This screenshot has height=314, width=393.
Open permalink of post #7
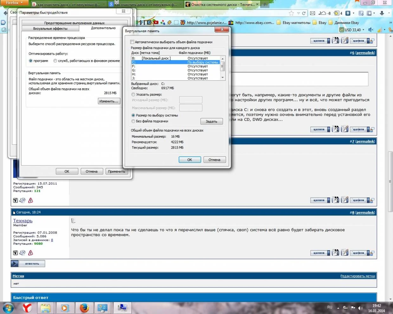365,141
